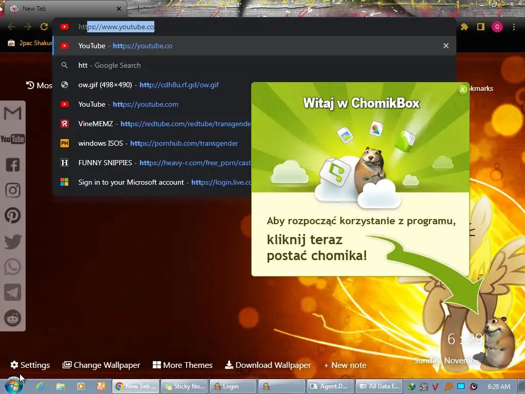Click Change Wallpaper

[102, 365]
